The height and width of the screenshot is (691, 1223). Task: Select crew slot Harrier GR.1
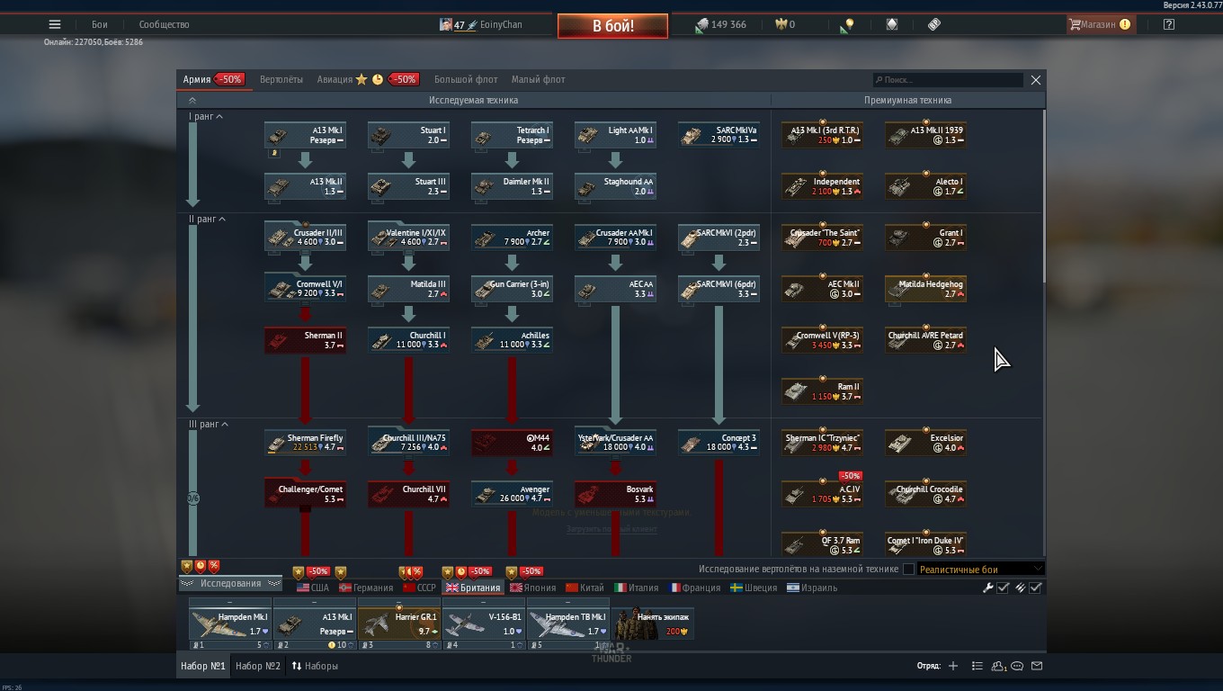398,624
